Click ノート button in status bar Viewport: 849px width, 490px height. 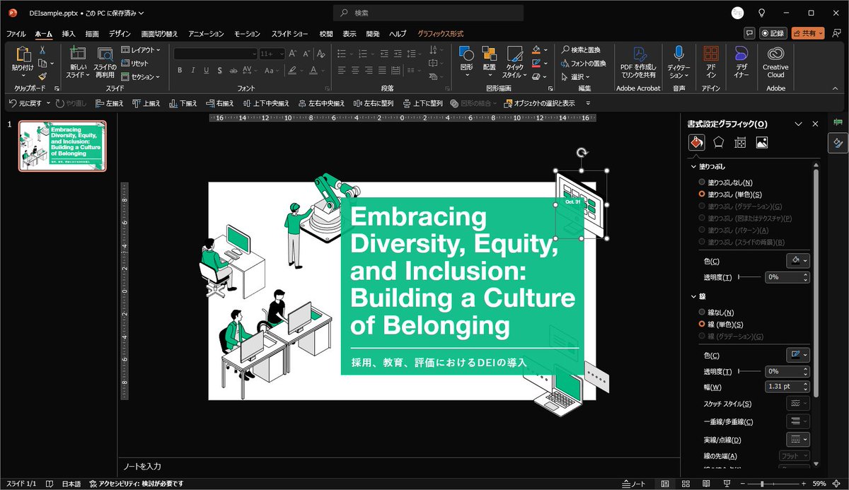tap(633, 484)
